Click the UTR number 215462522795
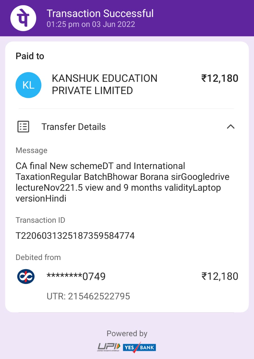Image resolution: width=254 pixels, height=359 pixels. [x=88, y=296]
